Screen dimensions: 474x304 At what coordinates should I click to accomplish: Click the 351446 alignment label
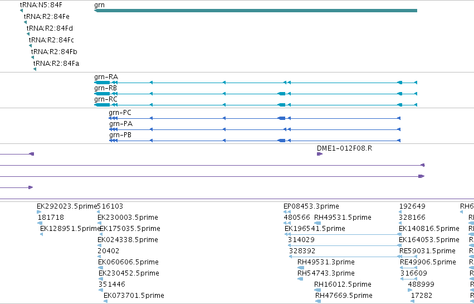(x=111, y=284)
